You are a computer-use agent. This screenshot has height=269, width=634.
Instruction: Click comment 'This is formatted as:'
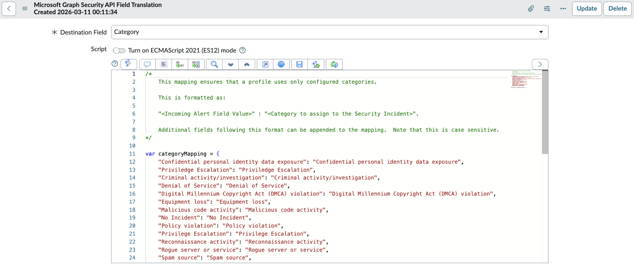point(192,98)
